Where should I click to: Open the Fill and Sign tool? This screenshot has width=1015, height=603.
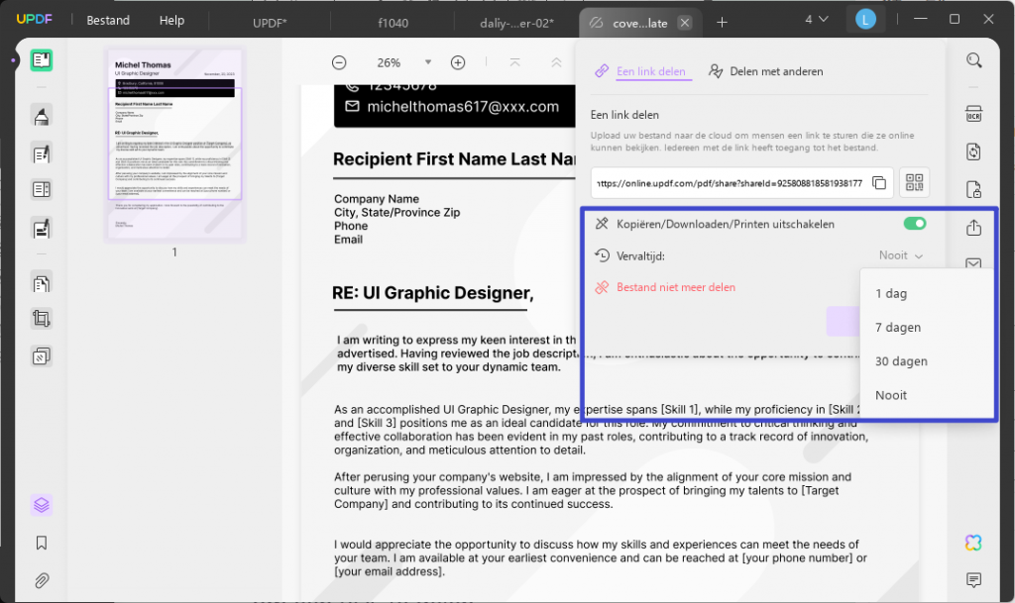click(x=42, y=228)
